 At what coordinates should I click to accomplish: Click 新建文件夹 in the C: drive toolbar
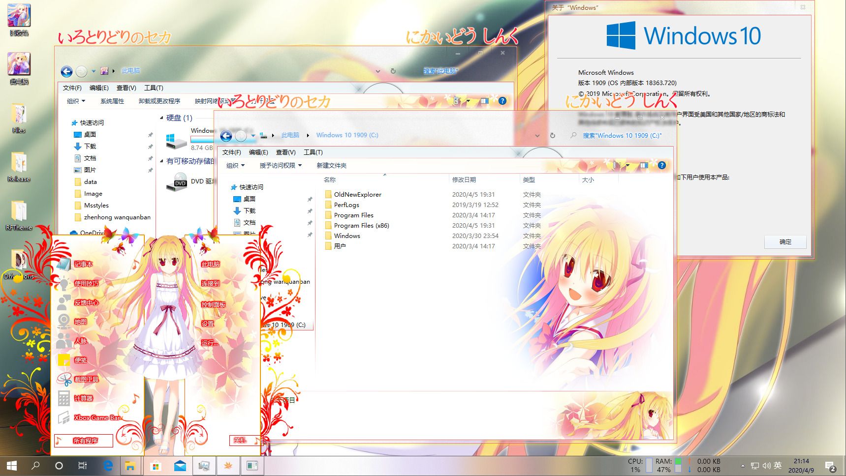click(x=331, y=166)
